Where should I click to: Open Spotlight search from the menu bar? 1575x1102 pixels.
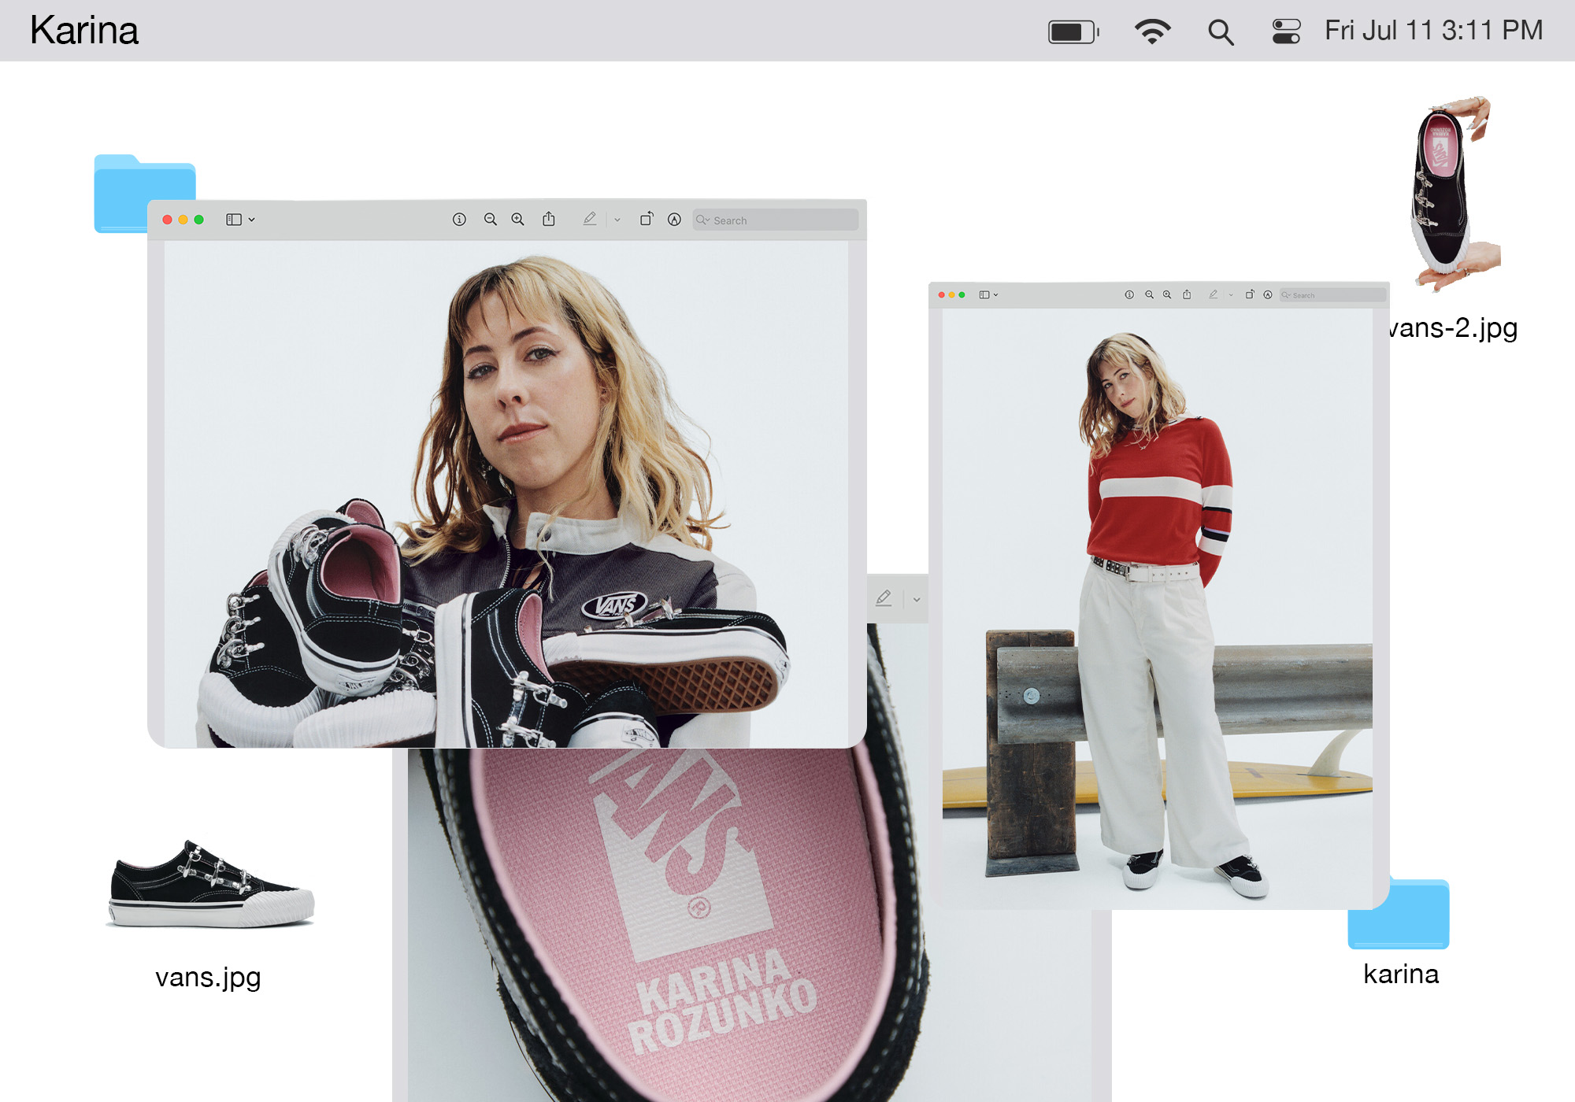[1221, 31]
